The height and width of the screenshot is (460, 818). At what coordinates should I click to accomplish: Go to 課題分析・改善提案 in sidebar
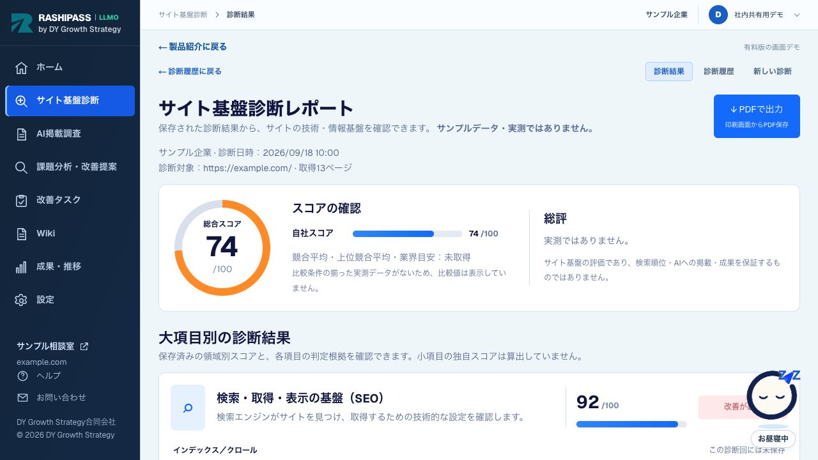tap(70, 167)
